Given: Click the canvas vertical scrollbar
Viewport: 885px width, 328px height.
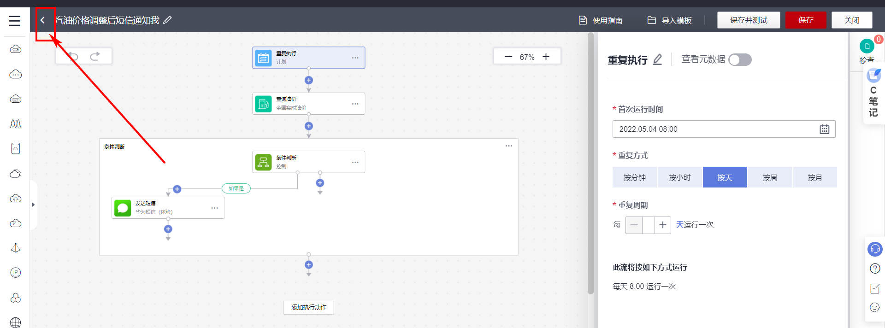Looking at the screenshot, I should click(590, 164).
